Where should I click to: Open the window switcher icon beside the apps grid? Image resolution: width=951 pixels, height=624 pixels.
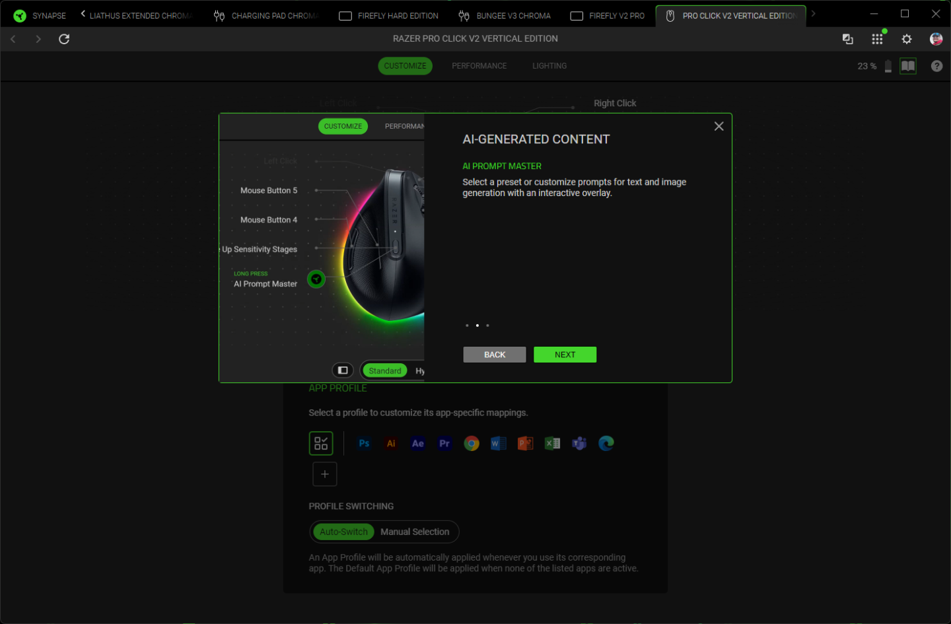(x=848, y=39)
